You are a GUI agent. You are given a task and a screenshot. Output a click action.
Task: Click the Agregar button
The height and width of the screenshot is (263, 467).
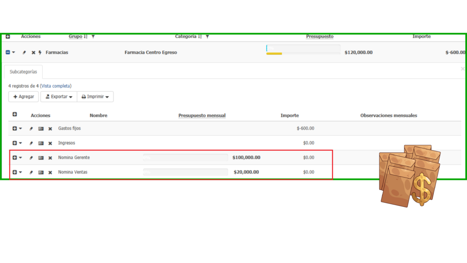23,97
